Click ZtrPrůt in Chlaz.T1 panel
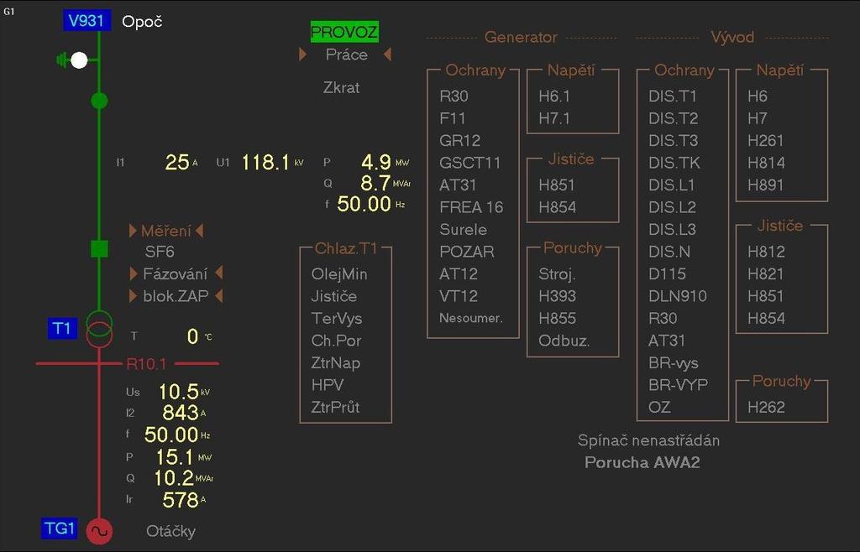The width and height of the screenshot is (860, 552). pos(336,408)
